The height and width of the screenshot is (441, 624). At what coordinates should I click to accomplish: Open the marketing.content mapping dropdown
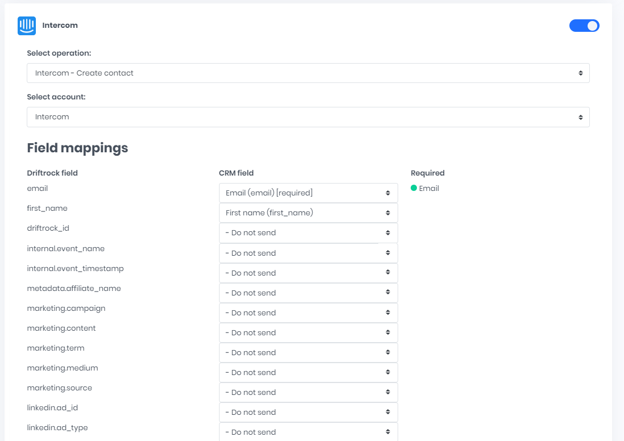point(308,333)
